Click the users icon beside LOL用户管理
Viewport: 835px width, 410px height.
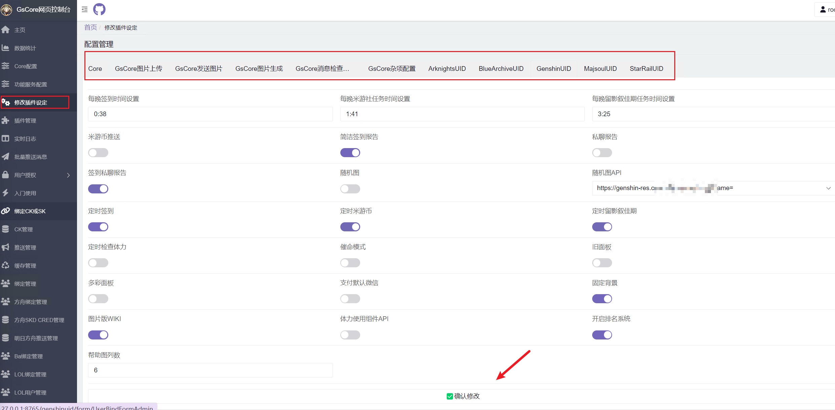pos(5,393)
